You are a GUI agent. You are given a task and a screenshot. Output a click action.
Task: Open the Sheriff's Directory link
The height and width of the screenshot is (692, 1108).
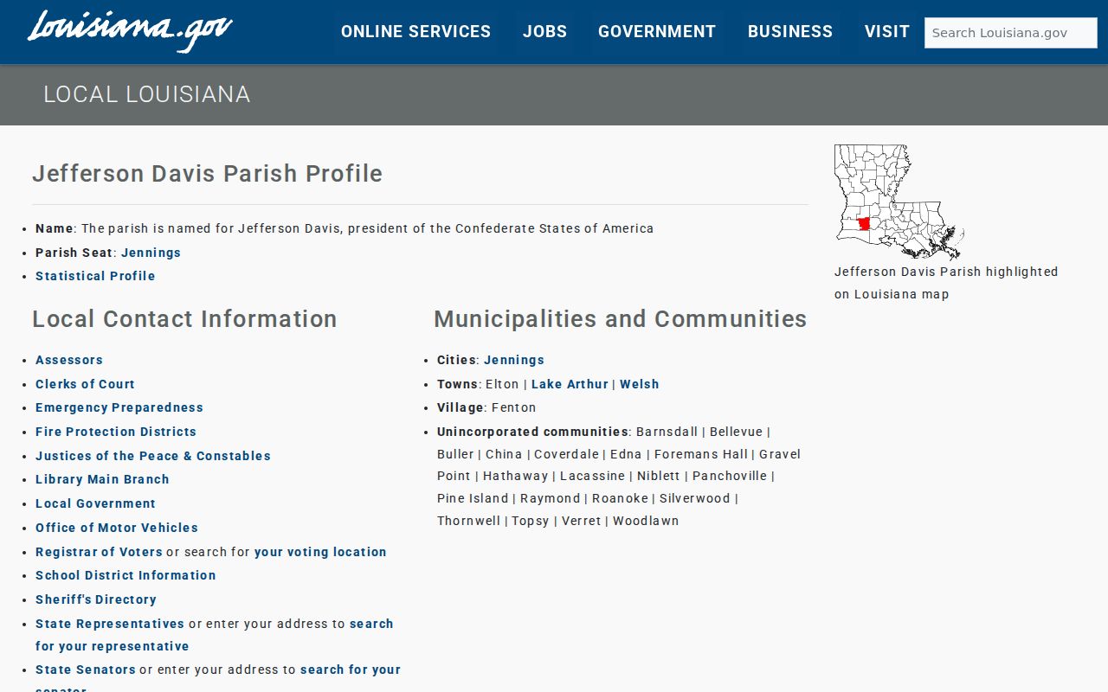point(96,599)
